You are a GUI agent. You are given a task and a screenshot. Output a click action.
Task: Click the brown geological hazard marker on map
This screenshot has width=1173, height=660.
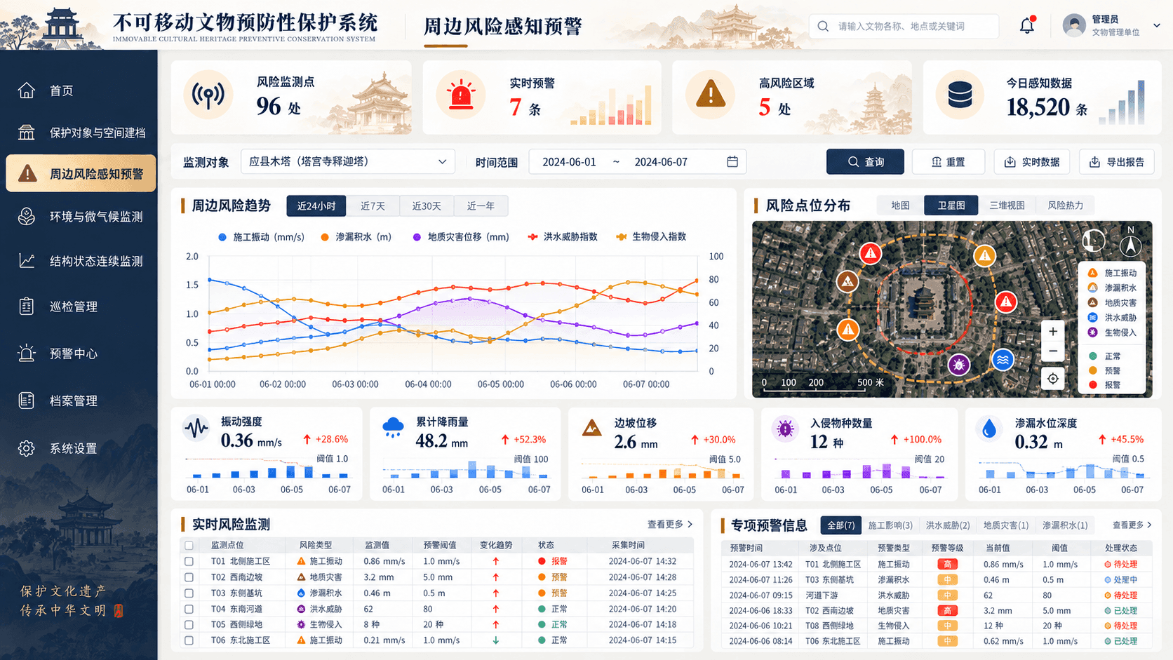tap(847, 282)
